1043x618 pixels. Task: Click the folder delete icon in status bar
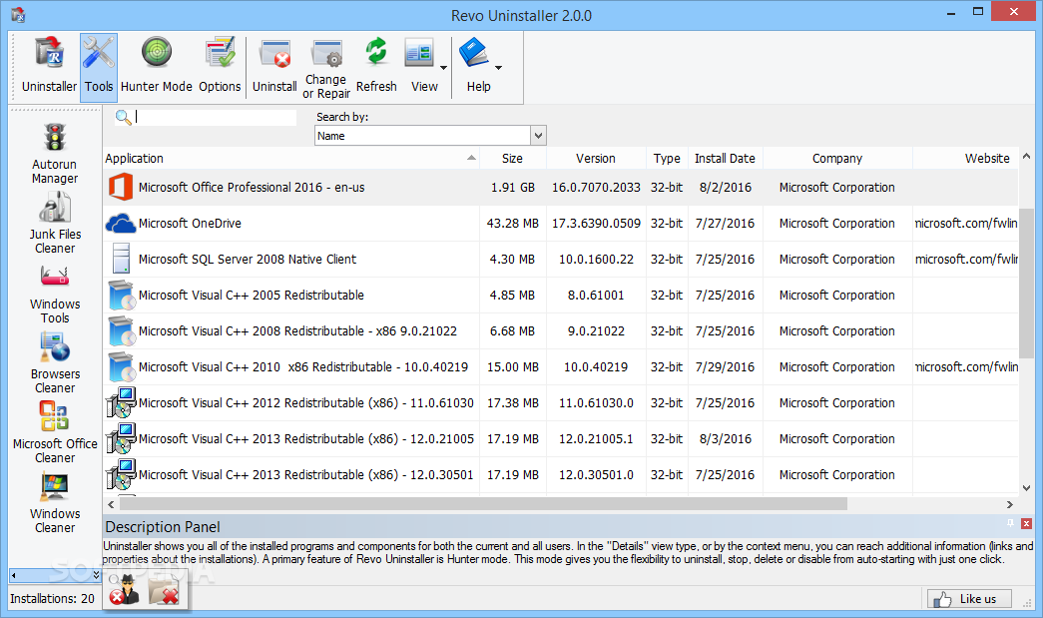164,589
